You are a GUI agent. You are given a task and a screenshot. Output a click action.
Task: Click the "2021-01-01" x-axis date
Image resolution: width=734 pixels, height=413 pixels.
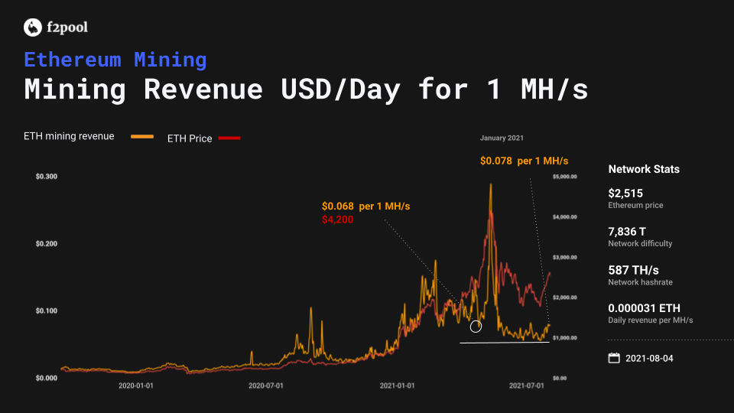click(x=397, y=385)
